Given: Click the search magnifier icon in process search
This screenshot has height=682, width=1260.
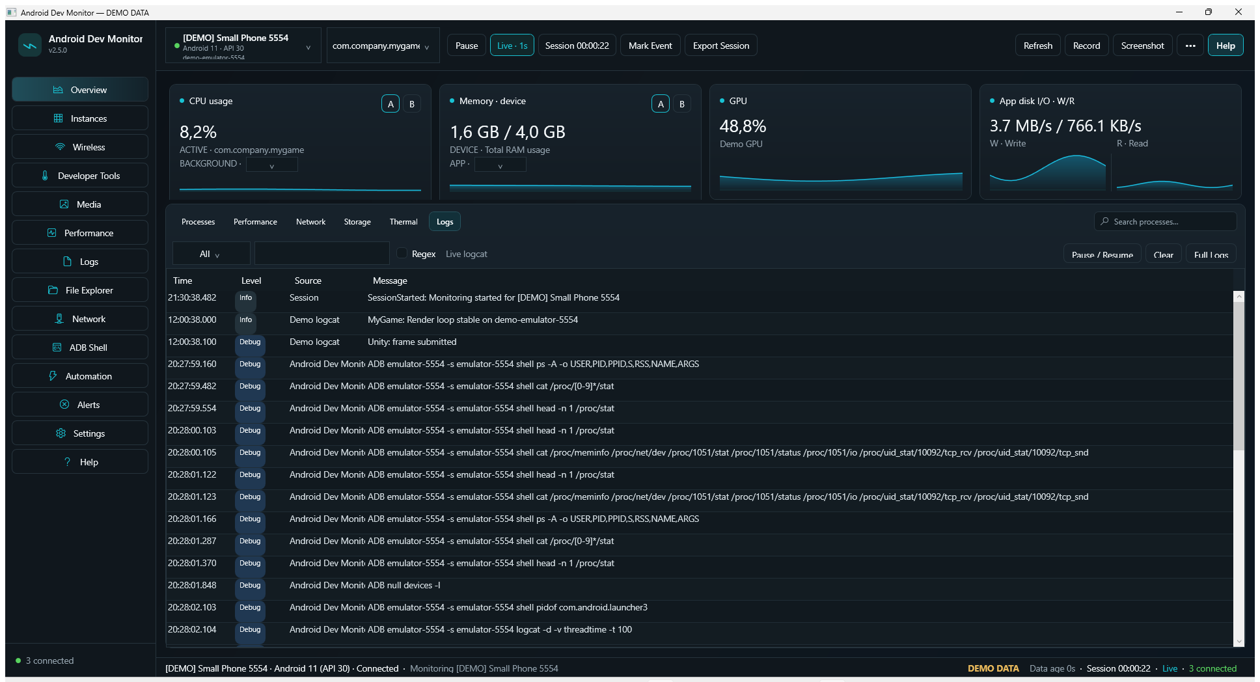Looking at the screenshot, I should tap(1104, 221).
